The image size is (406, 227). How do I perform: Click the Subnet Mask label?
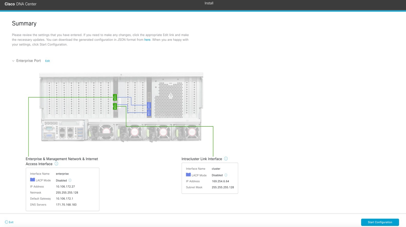194,187
